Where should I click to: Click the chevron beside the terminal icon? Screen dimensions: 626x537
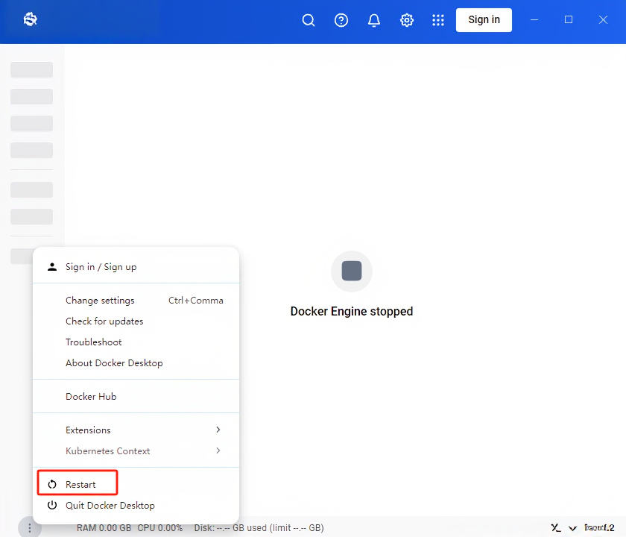574,527
